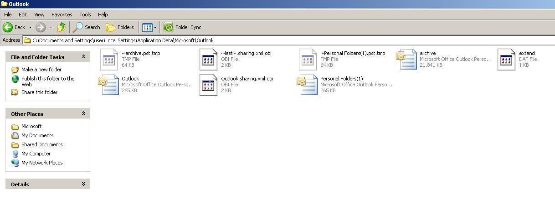Show the Folders tree pane

pyautogui.click(x=120, y=27)
